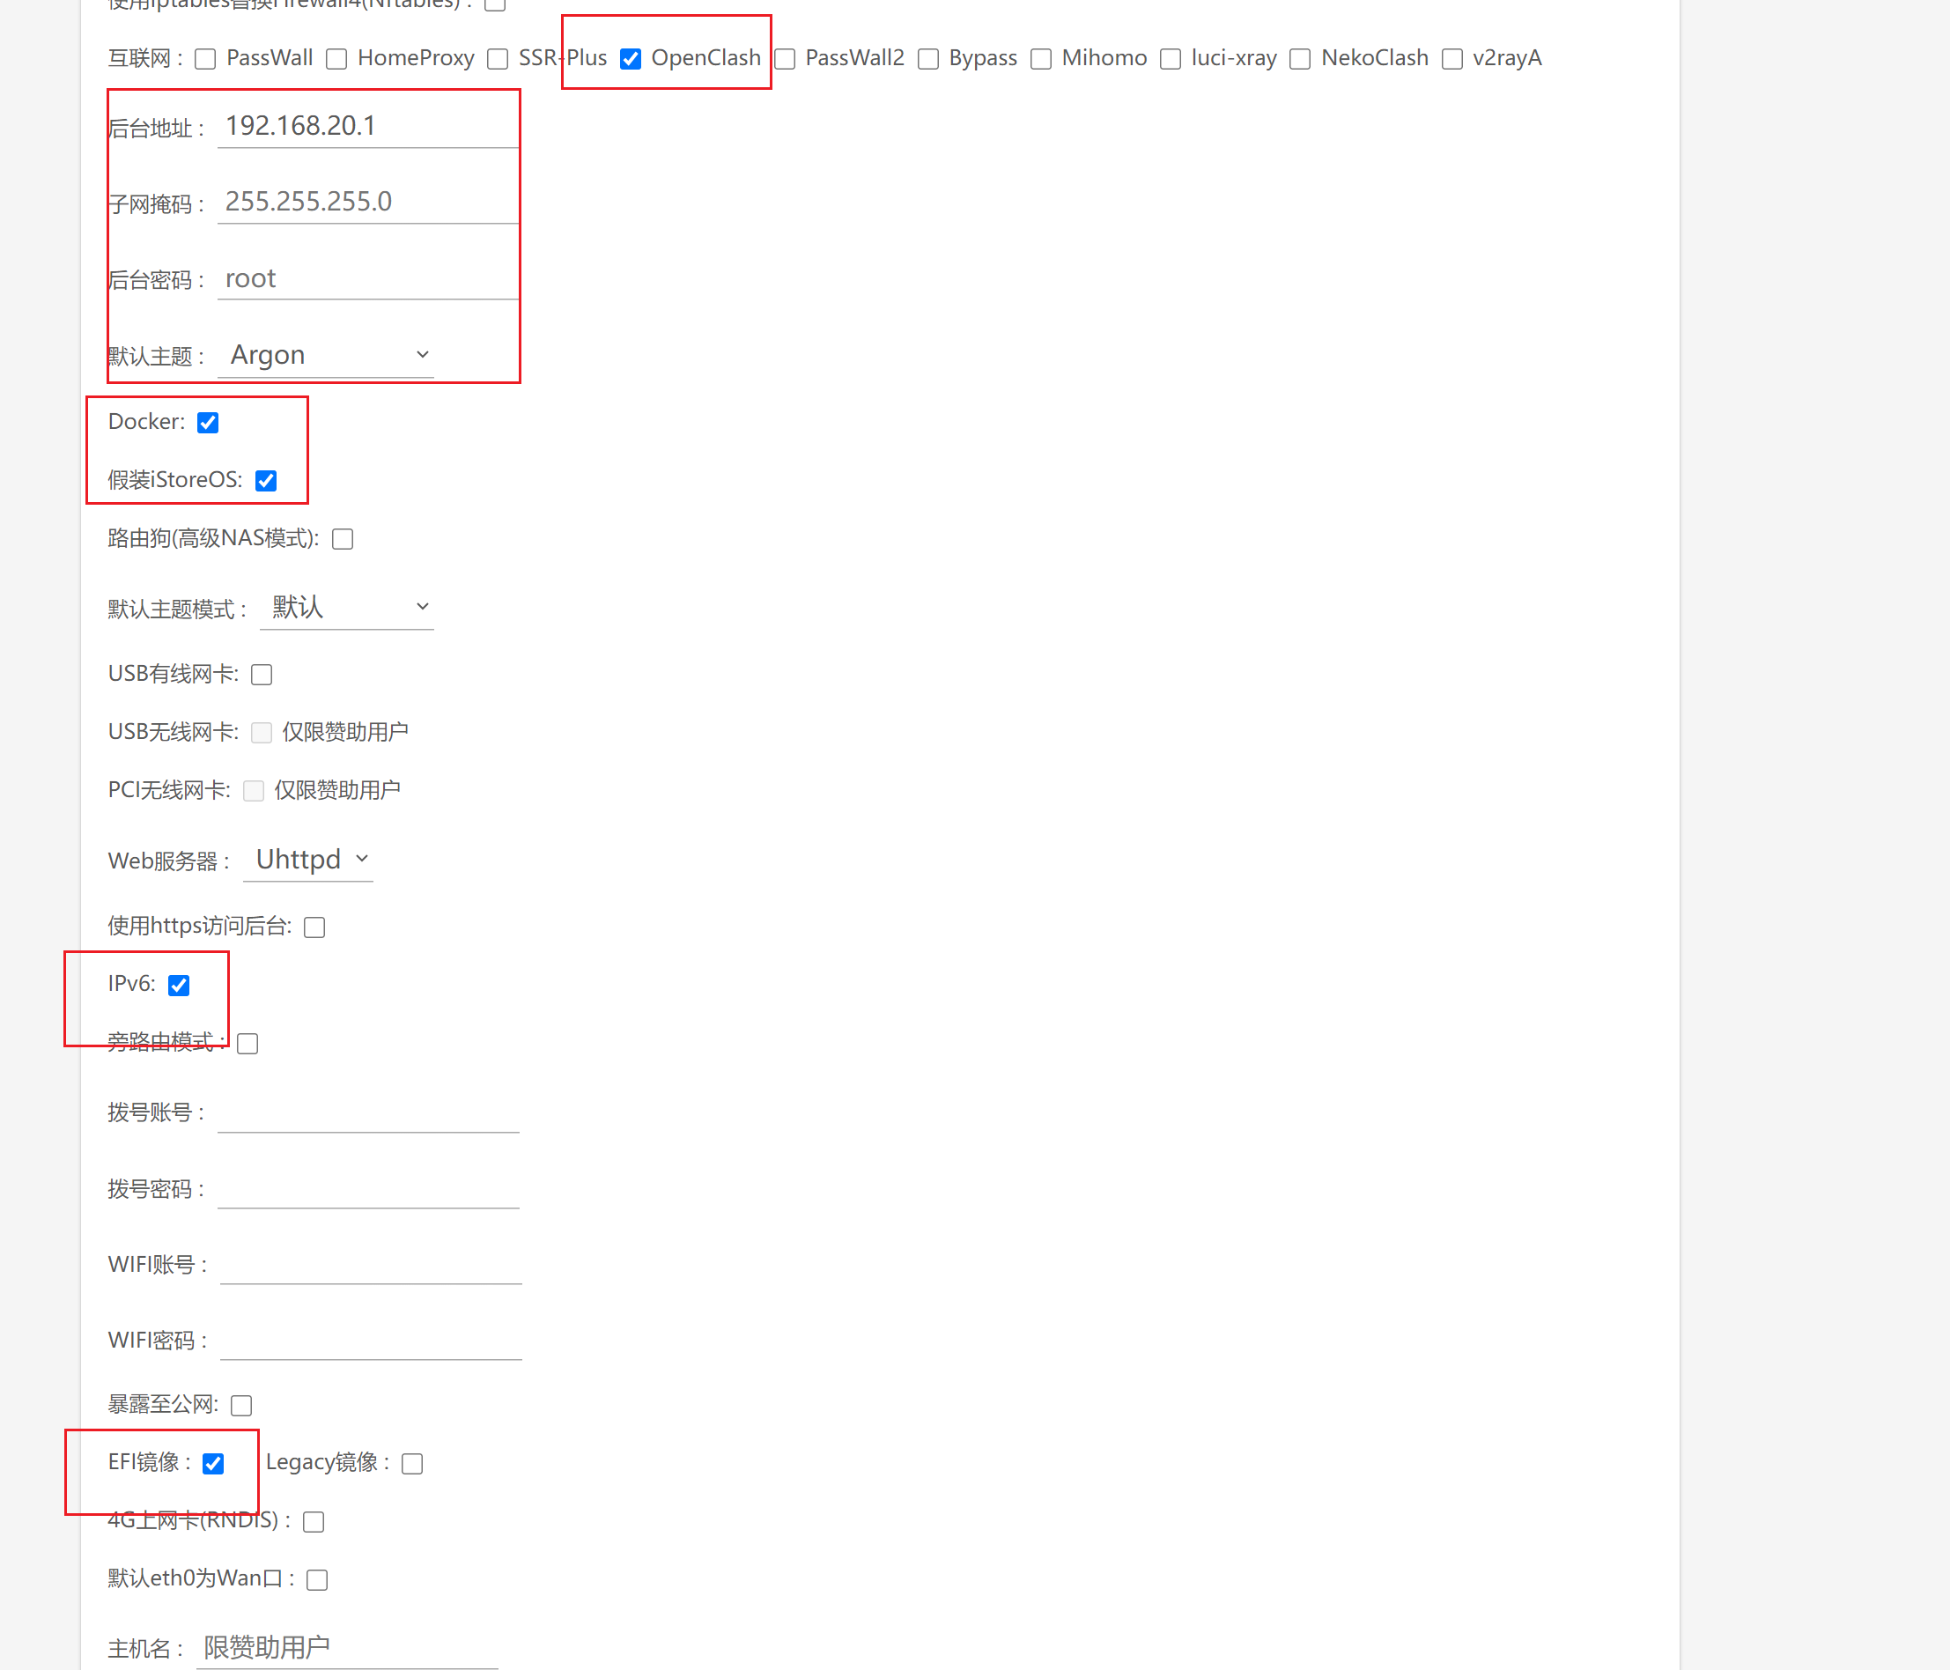Click the WIFI密码 input field
This screenshot has width=1950, height=1670.
coord(370,1340)
